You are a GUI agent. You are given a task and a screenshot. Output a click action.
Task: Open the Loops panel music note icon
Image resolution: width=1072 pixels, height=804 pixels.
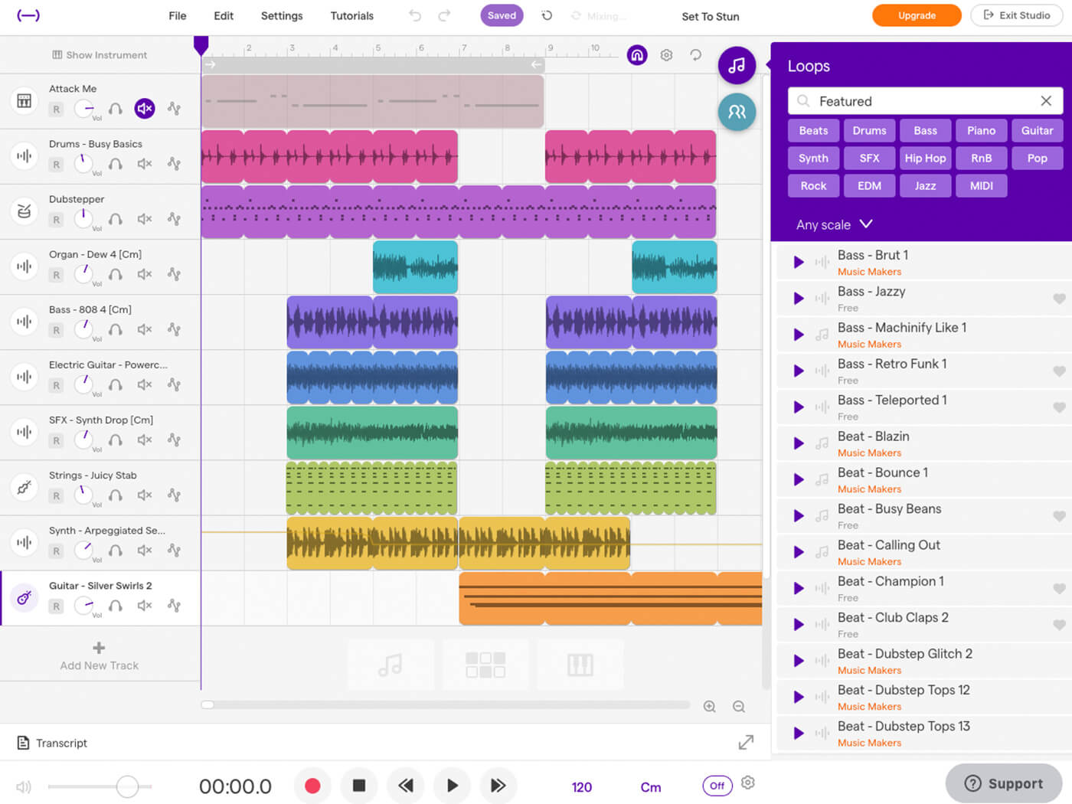[x=736, y=65]
